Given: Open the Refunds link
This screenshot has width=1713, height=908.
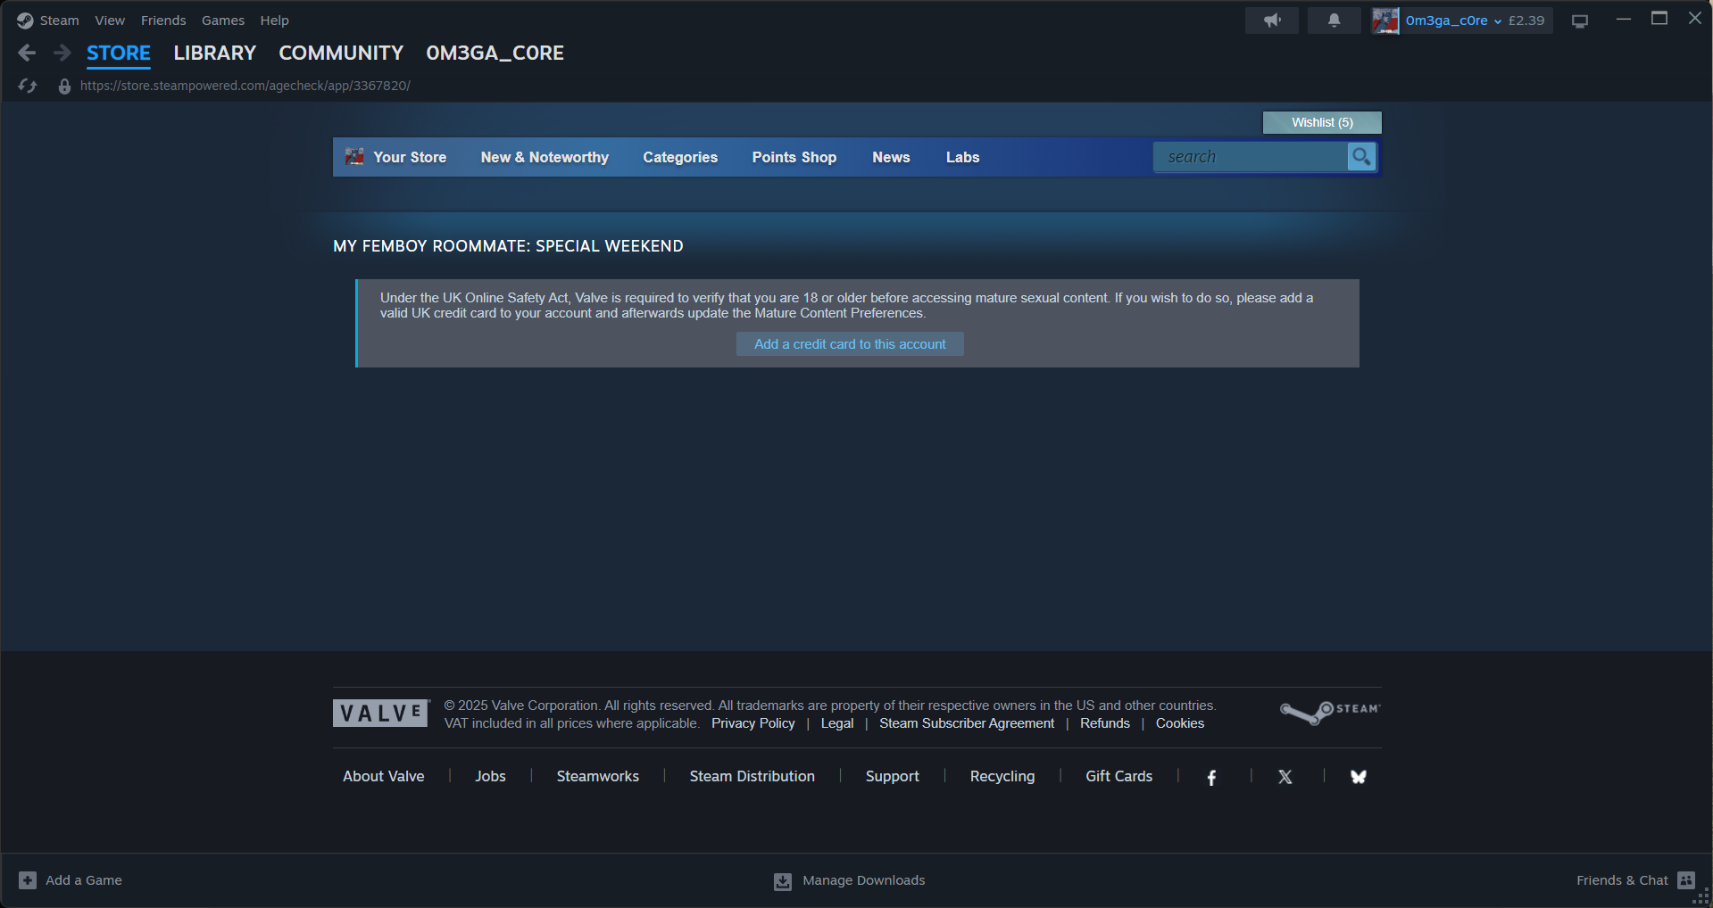Looking at the screenshot, I should [1105, 723].
